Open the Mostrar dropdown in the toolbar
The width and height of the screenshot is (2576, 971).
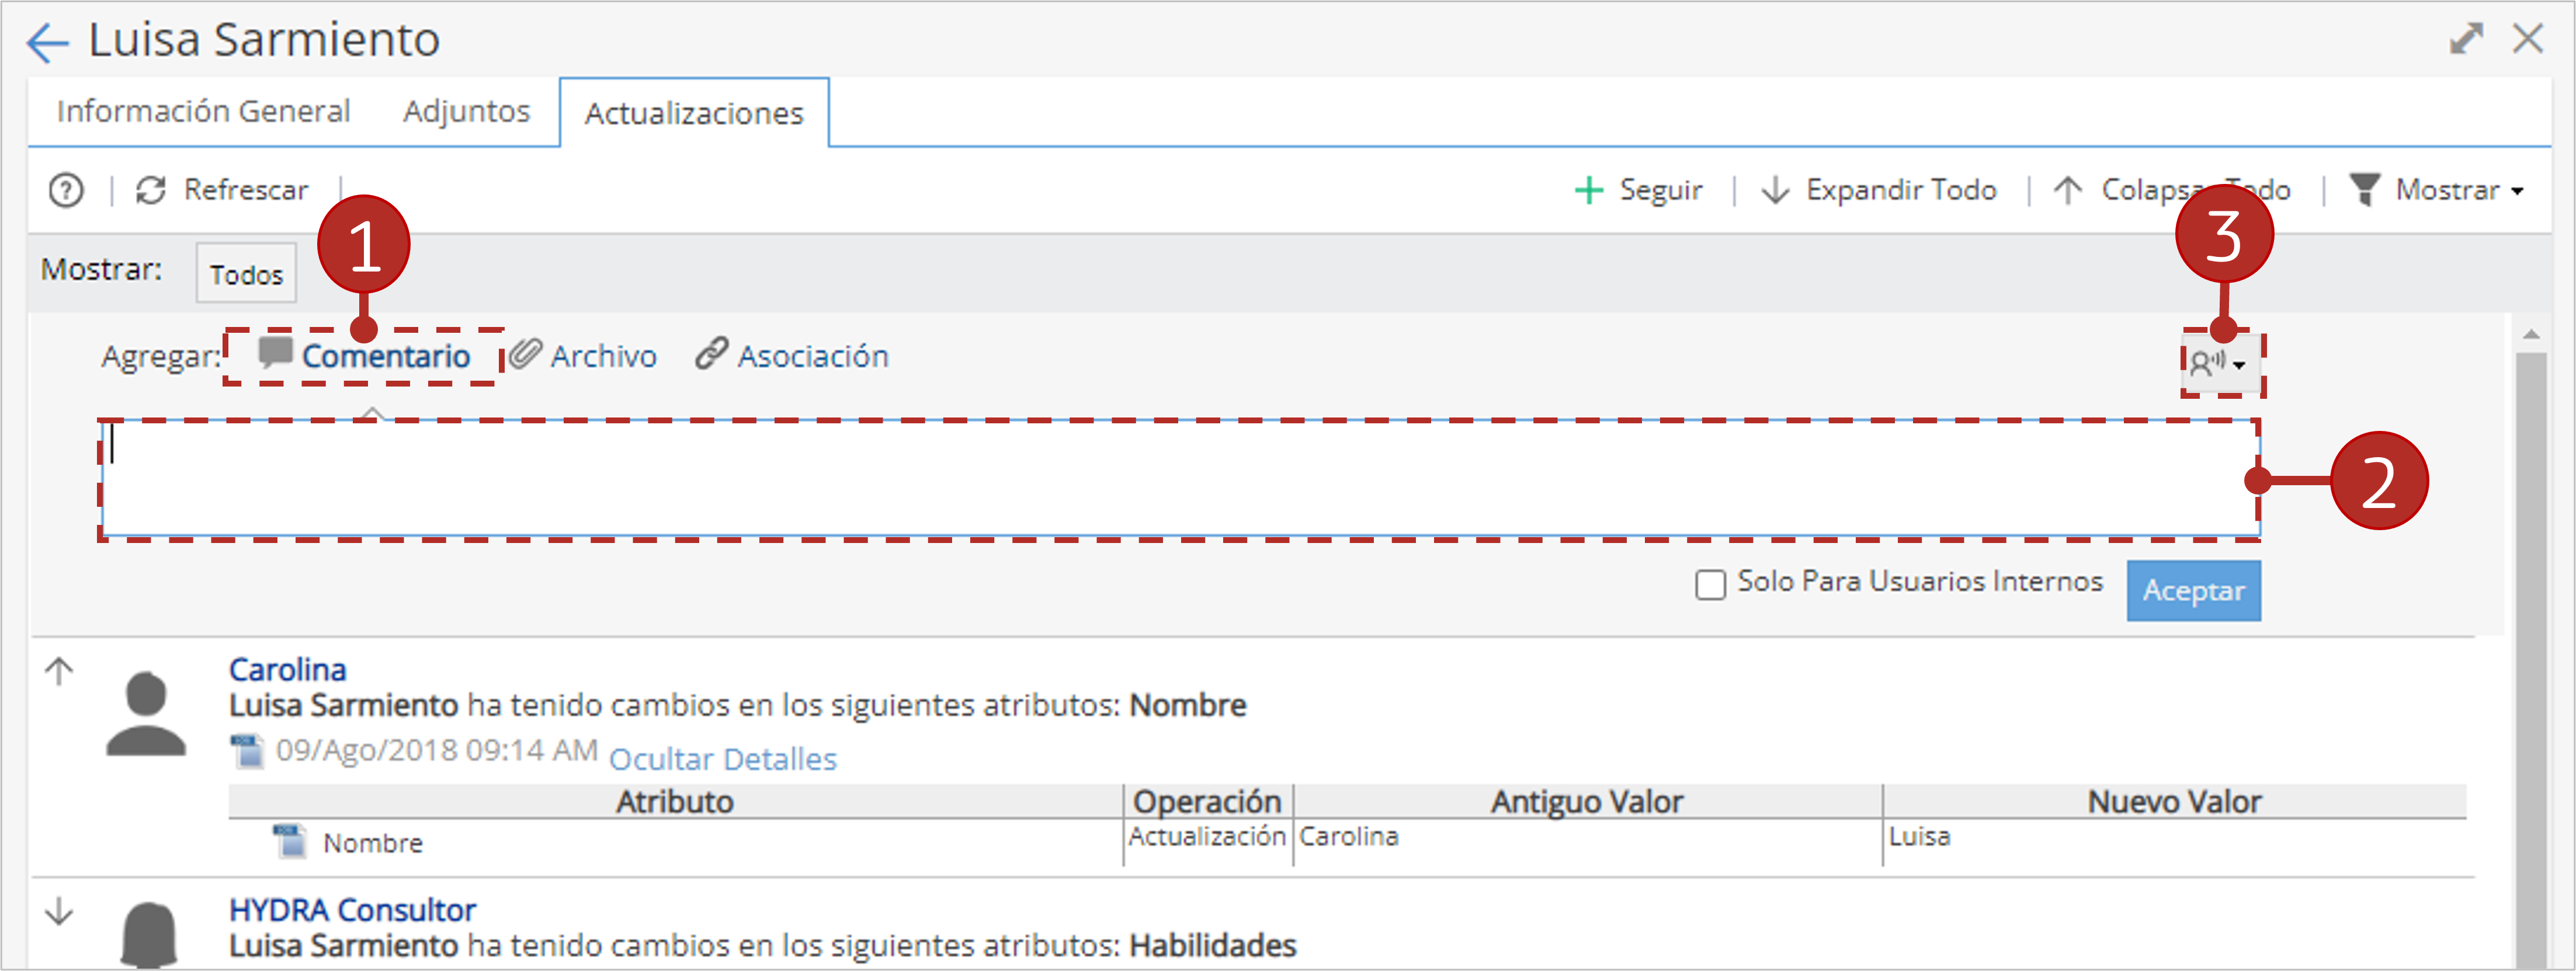click(2460, 190)
